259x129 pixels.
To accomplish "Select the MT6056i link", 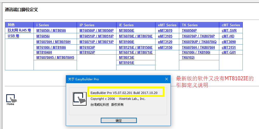I will (x=43, y=36).
